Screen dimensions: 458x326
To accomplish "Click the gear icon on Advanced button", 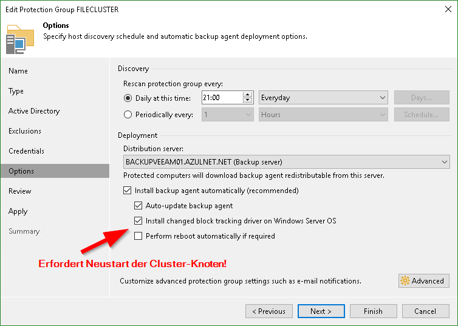I will click(x=405, y=280).
